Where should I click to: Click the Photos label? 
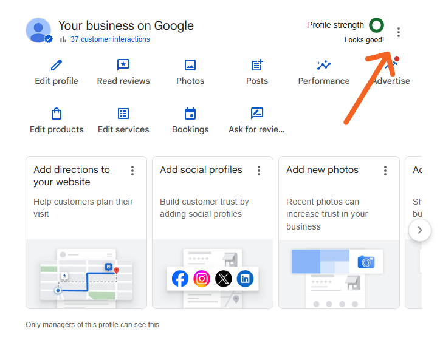[190, 81]
